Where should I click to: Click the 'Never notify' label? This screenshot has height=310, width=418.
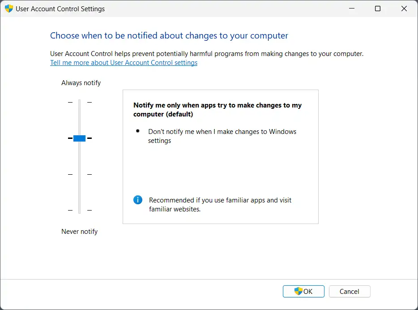click(79, 232)
